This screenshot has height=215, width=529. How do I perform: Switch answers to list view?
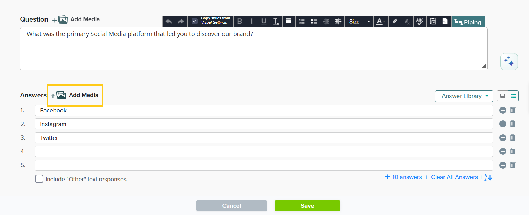click(x=513, y=96)
